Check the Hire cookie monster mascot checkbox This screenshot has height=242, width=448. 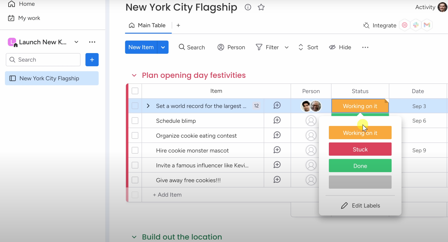click(x=135, y=150)
